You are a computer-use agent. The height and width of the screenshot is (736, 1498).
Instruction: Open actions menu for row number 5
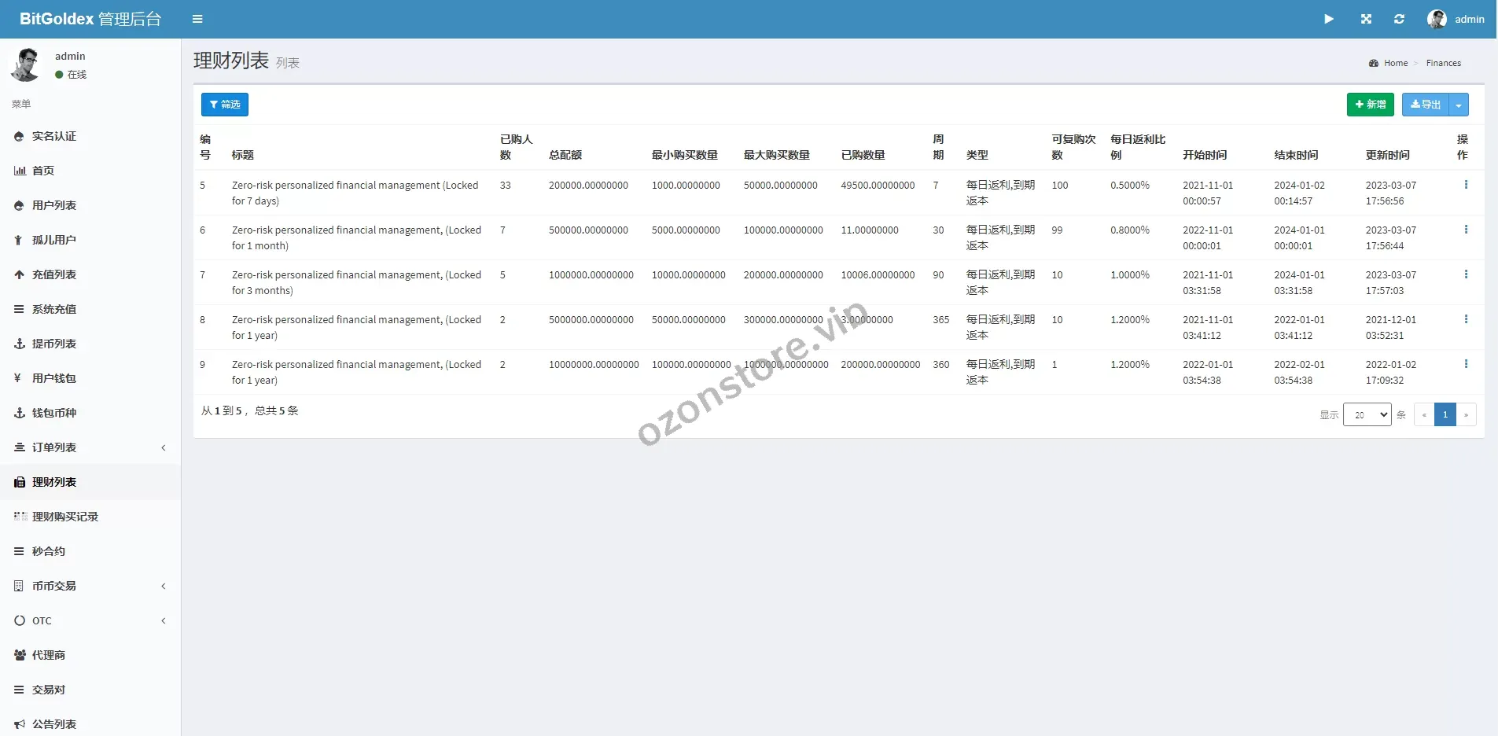1465,185
